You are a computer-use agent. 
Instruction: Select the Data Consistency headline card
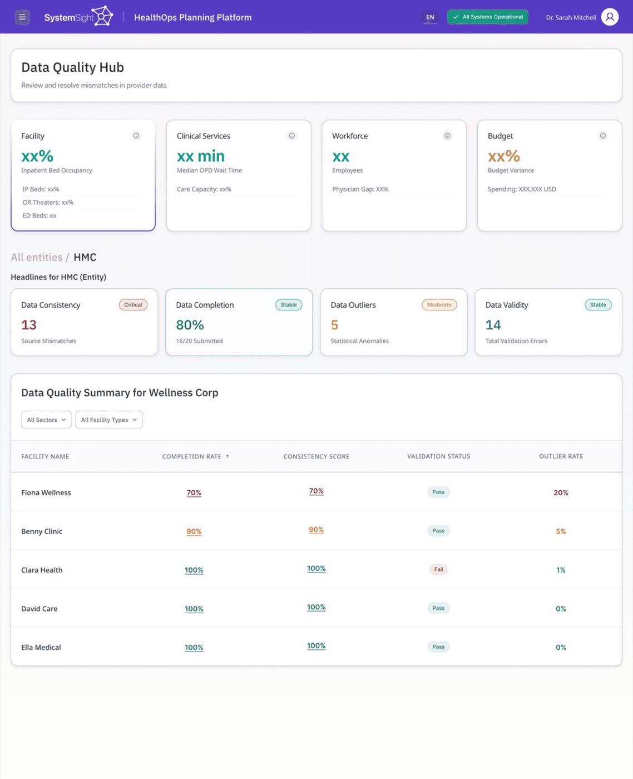84,322
